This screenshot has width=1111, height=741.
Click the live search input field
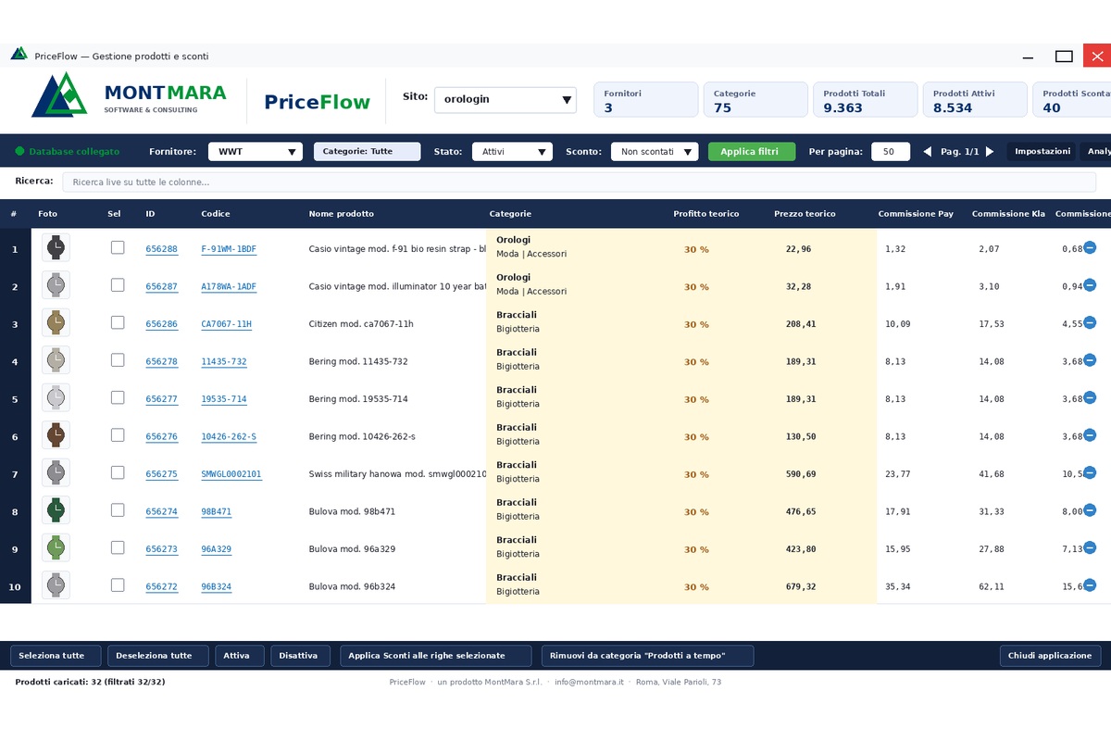580,182
